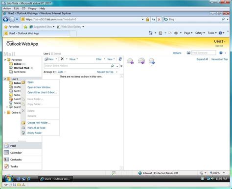Viewport: 232px width, 189px height.
Task: Click the zoom level 100% in status bar
Action: point(216,173)
